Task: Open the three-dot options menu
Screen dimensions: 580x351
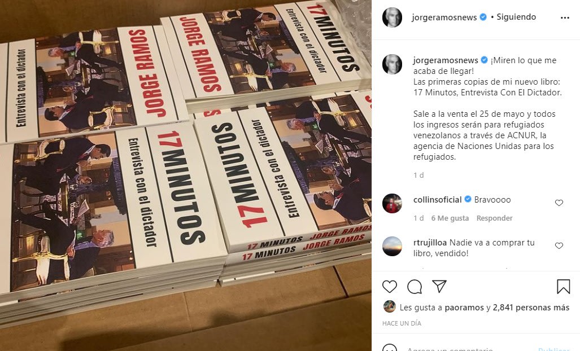Action: click(x=565, y=17)
